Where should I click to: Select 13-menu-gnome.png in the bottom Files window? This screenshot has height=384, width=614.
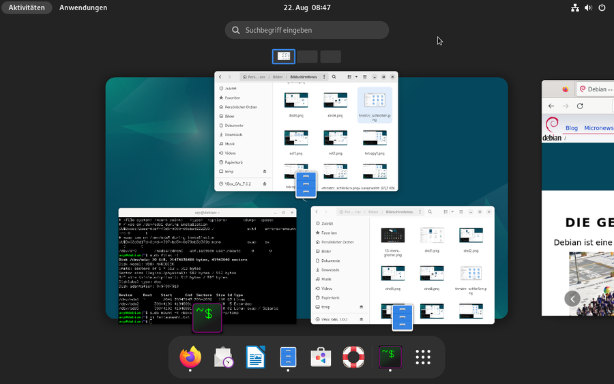pos(393,241)
